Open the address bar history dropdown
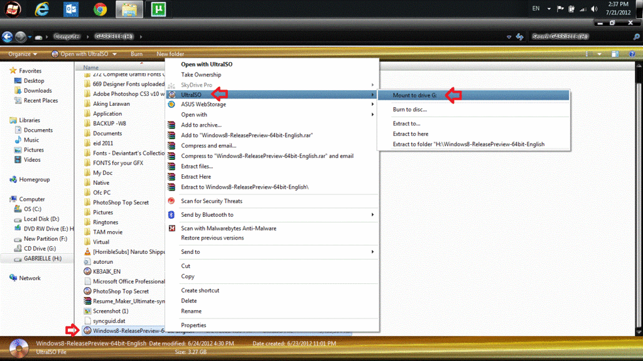643x361 pixels. point(509,37)
